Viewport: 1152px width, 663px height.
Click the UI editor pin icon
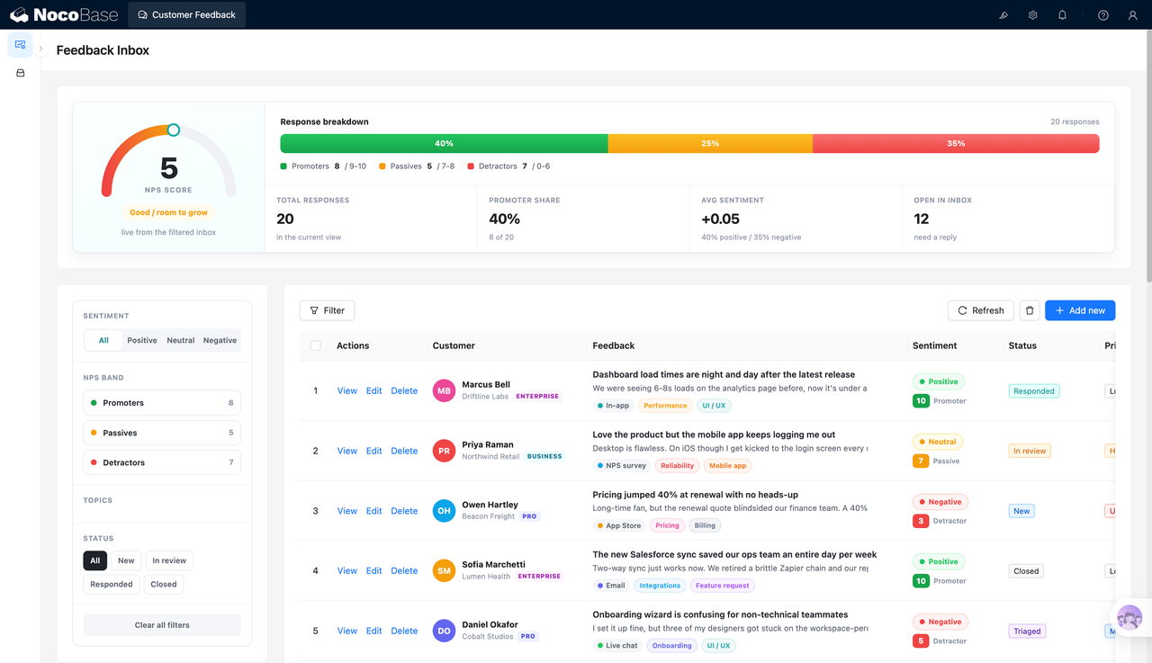point(1003,15)
